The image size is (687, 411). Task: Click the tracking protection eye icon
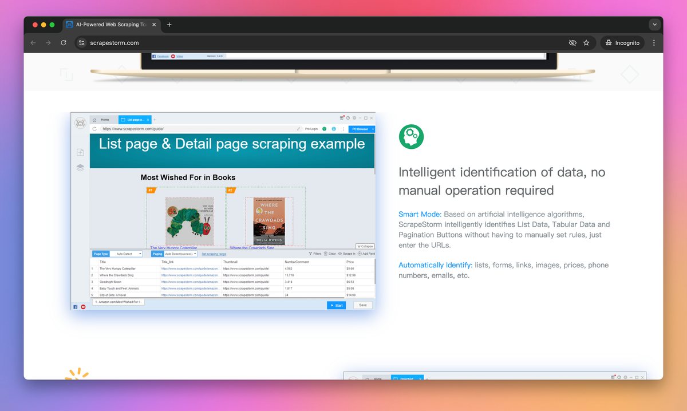pos(572,43)
